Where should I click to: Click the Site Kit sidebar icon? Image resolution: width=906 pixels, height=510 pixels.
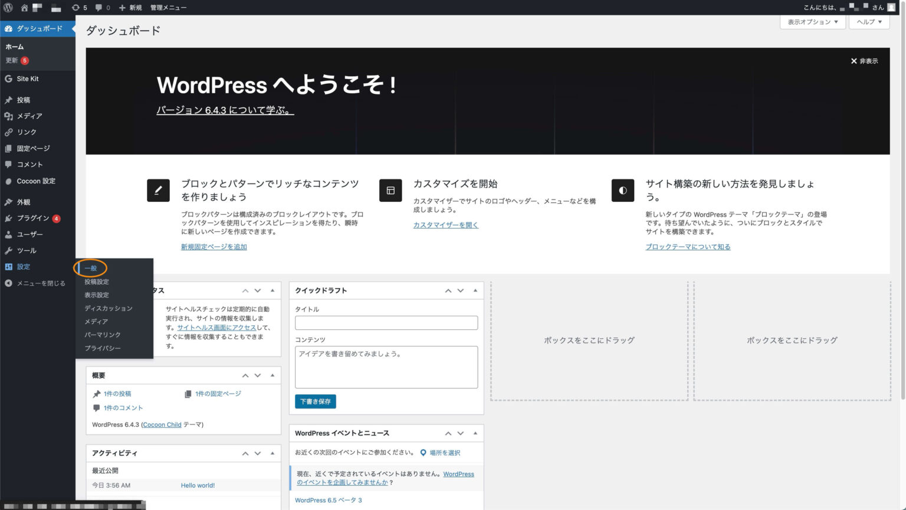(8, 79)
